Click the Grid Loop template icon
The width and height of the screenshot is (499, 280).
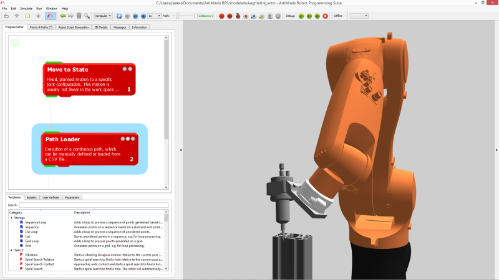22,241
